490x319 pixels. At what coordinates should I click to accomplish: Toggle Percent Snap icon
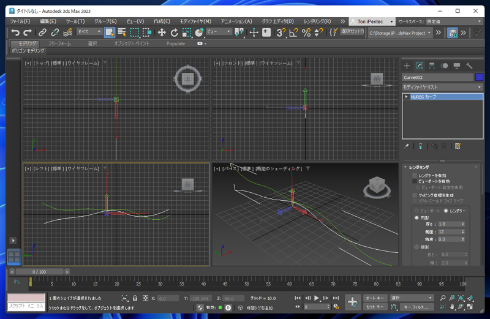tap(306, 32)
